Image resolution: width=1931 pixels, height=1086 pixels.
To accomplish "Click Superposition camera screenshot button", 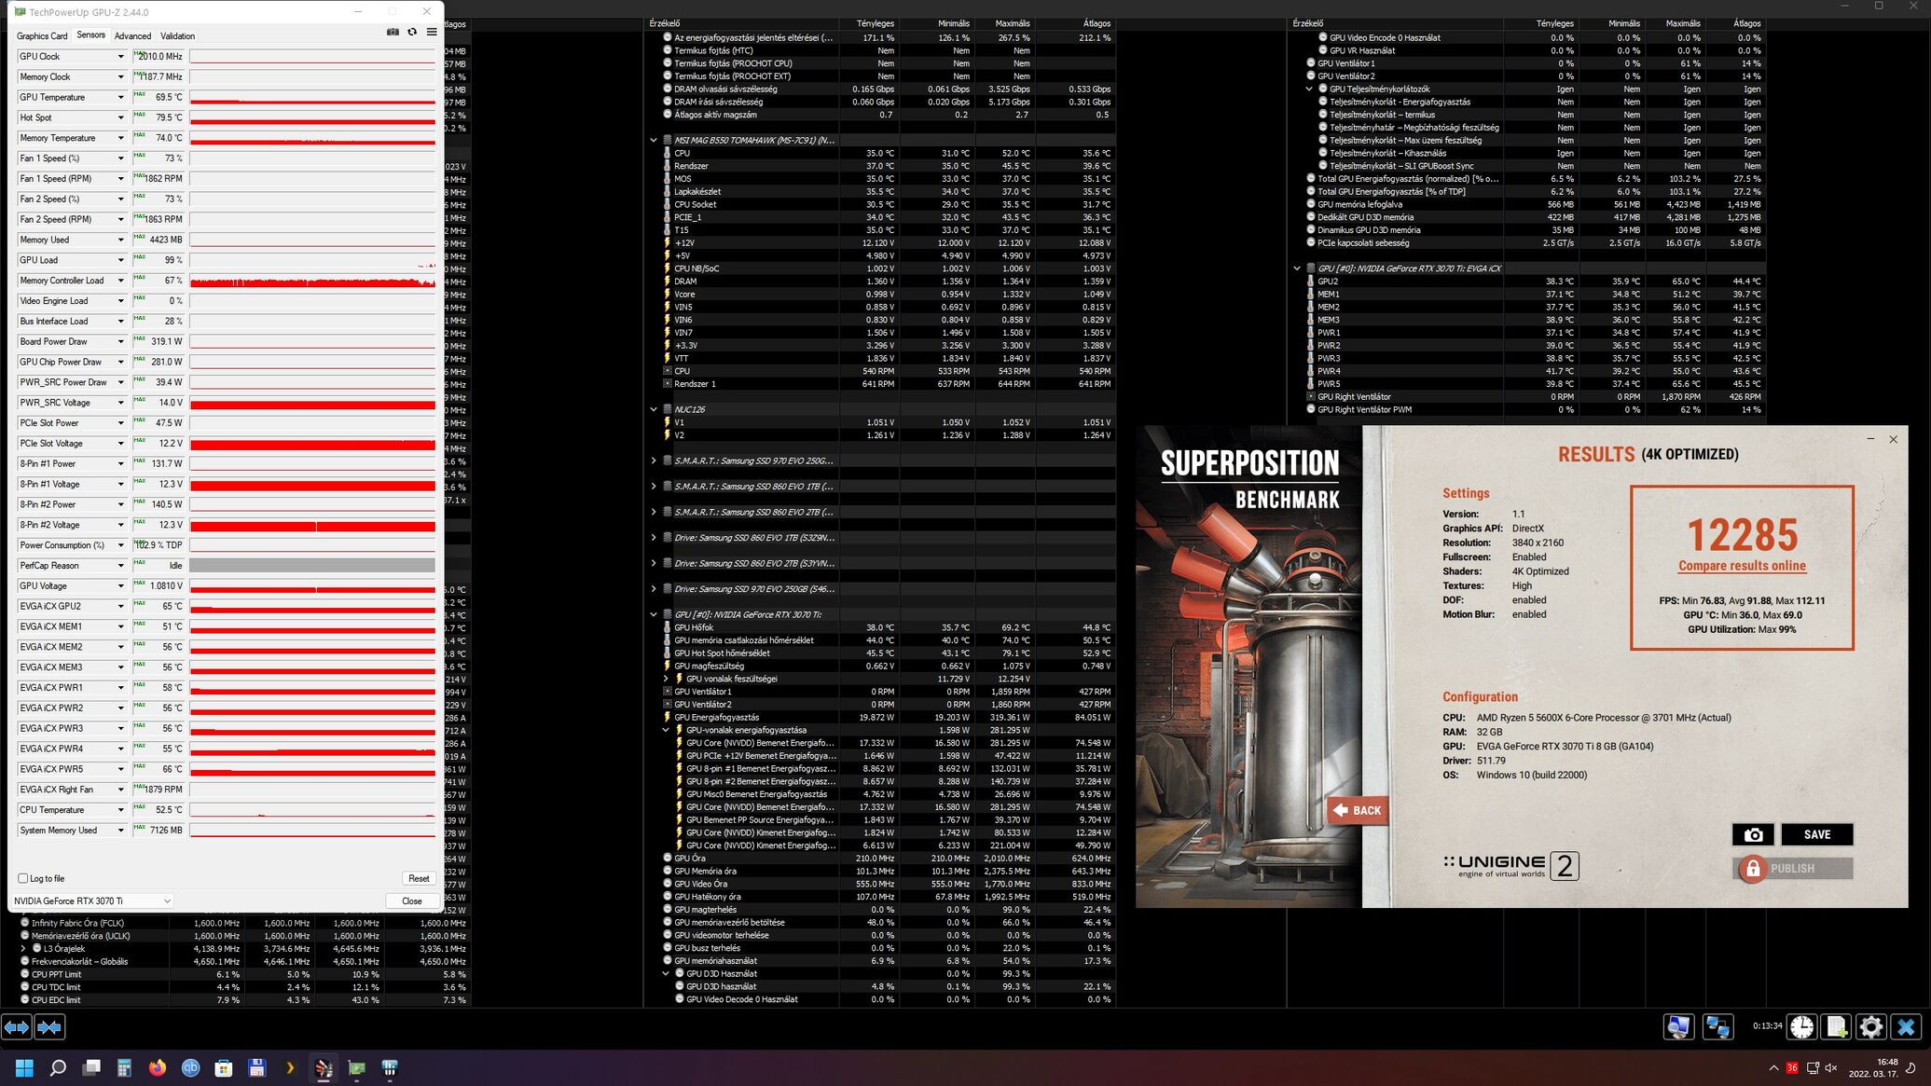I will 1752,834.
